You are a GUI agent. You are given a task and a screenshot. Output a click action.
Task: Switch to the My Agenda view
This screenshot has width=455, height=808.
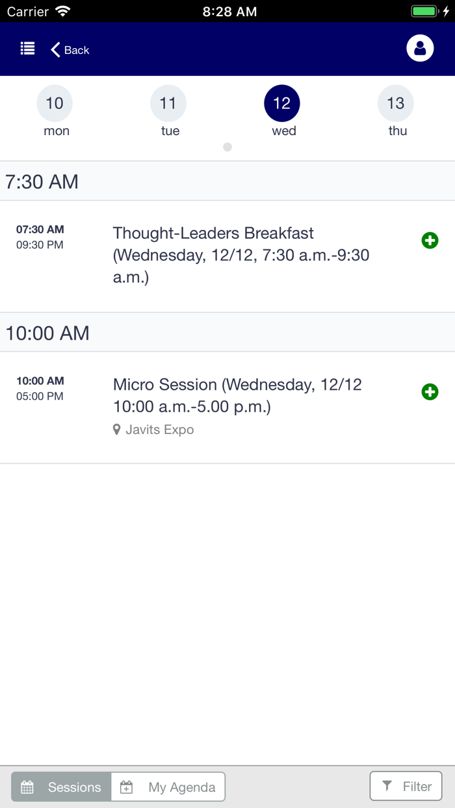pos(169,787)
